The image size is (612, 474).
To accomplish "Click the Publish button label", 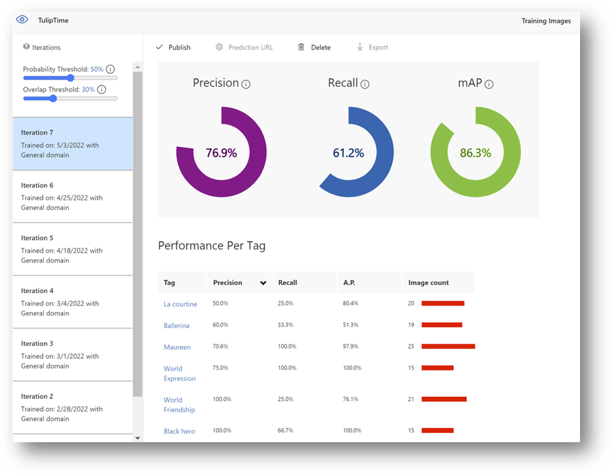I will [179, 47].
